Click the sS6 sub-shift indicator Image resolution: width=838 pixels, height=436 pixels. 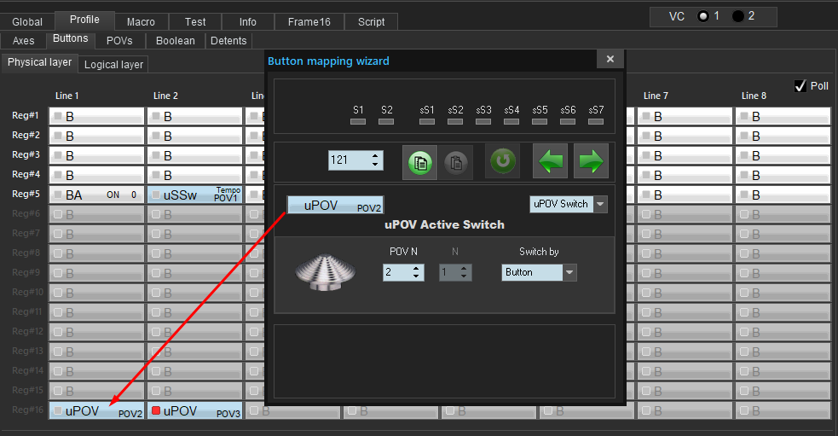click(568, 121)
